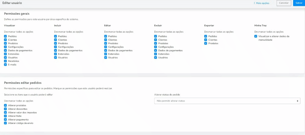Viewport: 305px width, 135px height.
Task: Click Desmarcar todas as opções under Minha Tray
Action: coord(269,32)
